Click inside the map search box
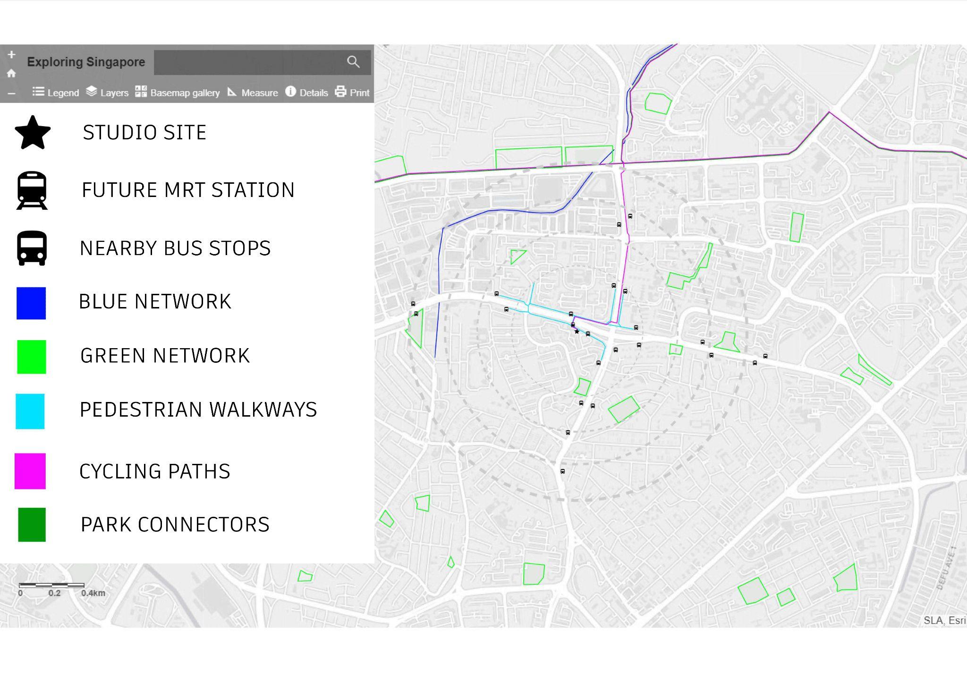Screen dimensions: 967x684 (262, 62)
